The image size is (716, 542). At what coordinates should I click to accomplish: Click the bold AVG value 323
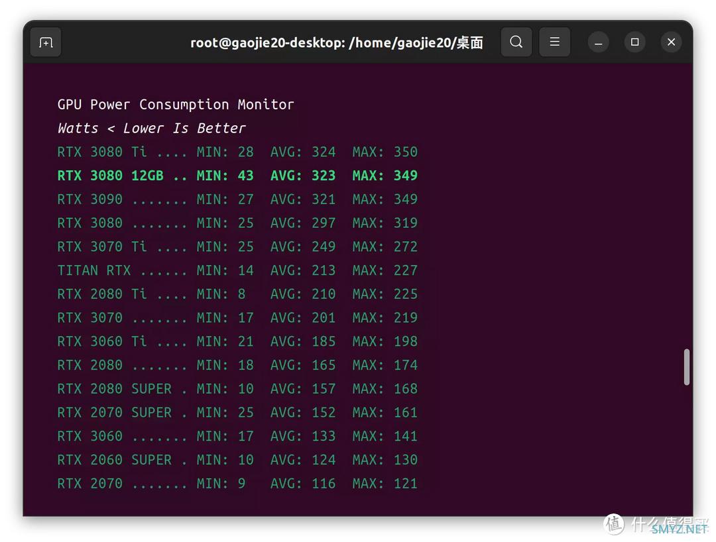[x=324, y=176]
